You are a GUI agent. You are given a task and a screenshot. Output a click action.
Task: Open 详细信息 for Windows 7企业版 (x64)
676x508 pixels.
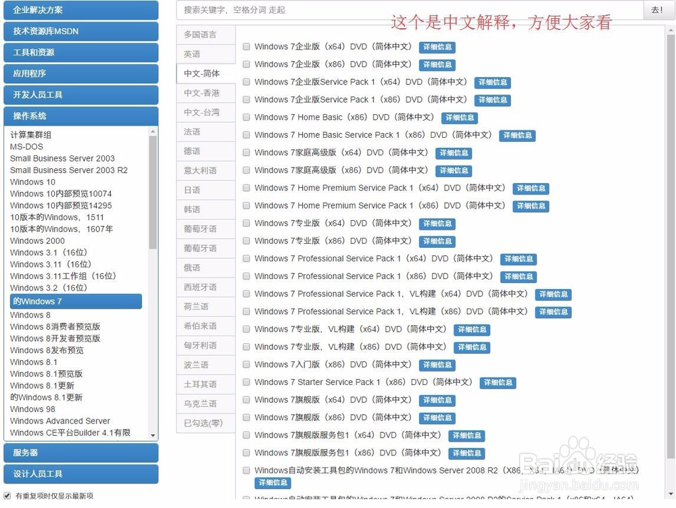[437, 47]
